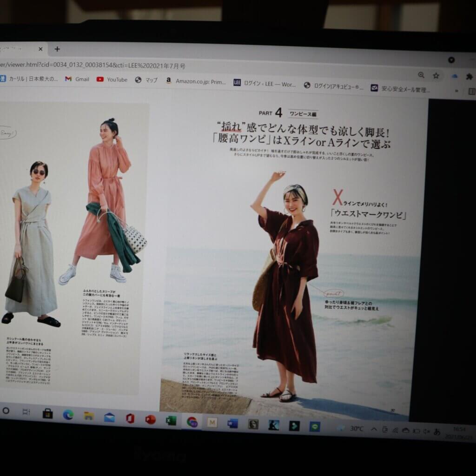The width and height of the screenshot is (476, 476).
Task: Open the 安心安全メール管理 bookmark
Action: click(400, 88)
